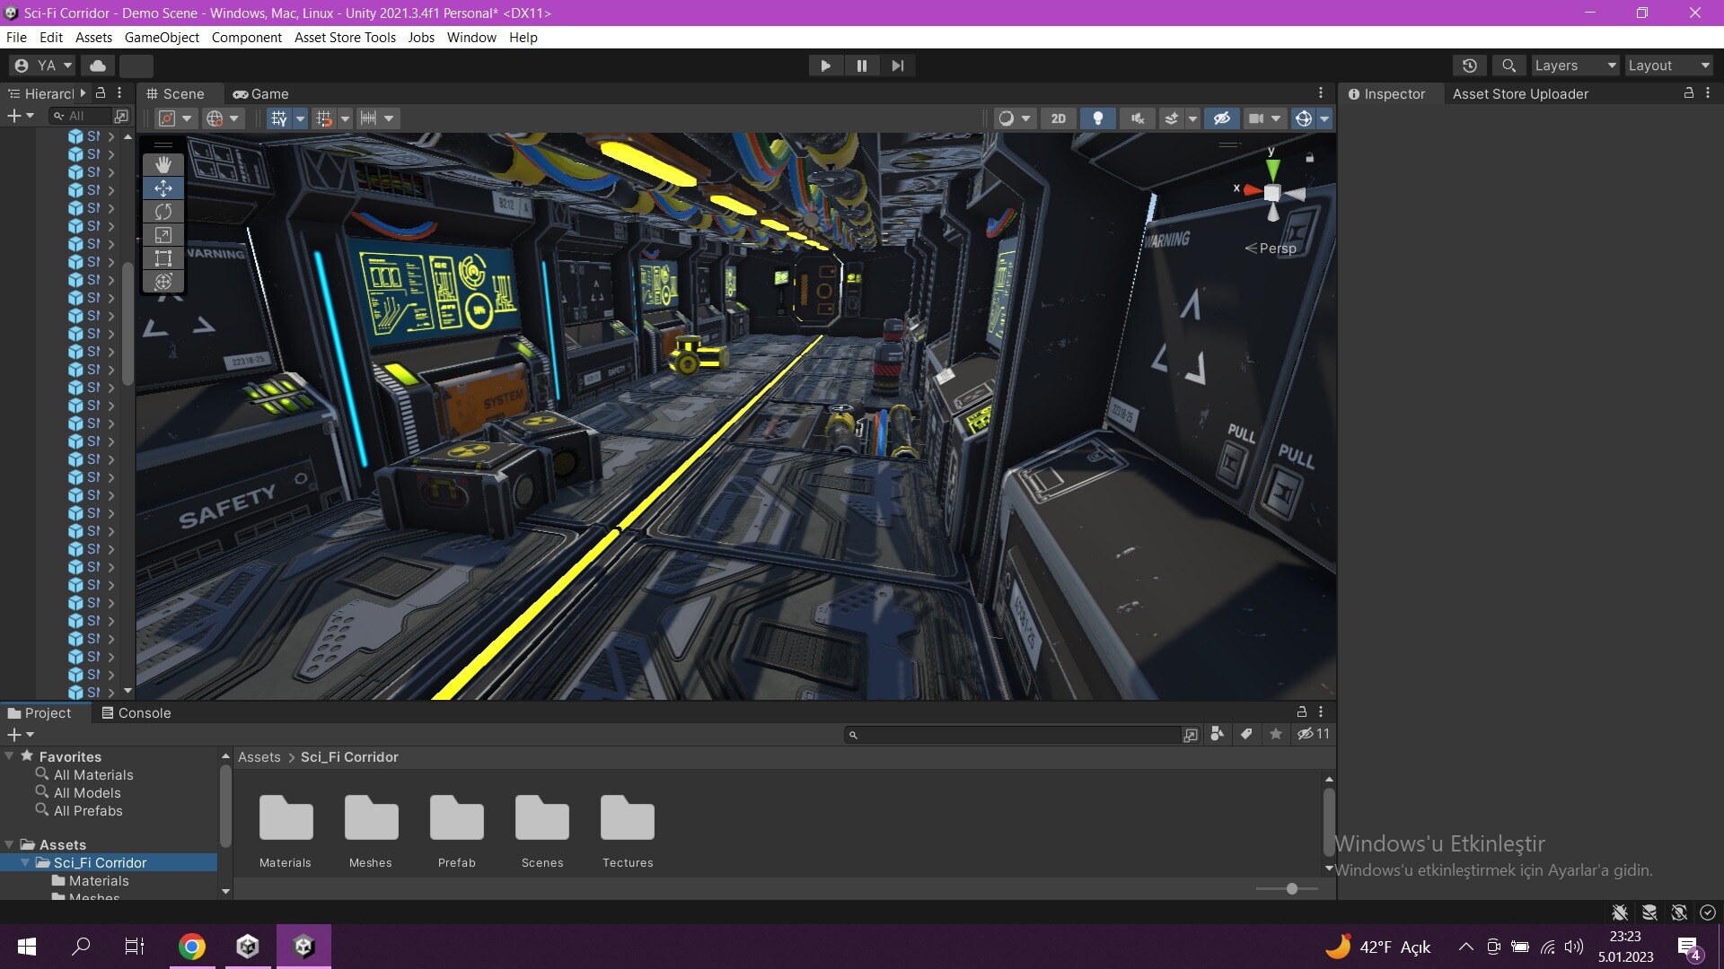Image resolution: width=1724 pixels, height=969 pixels.
Task: Click the cloud services icon
Action: pos(98,65)
